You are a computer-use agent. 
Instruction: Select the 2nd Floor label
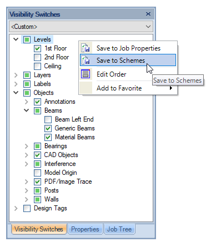coord(57,57)
